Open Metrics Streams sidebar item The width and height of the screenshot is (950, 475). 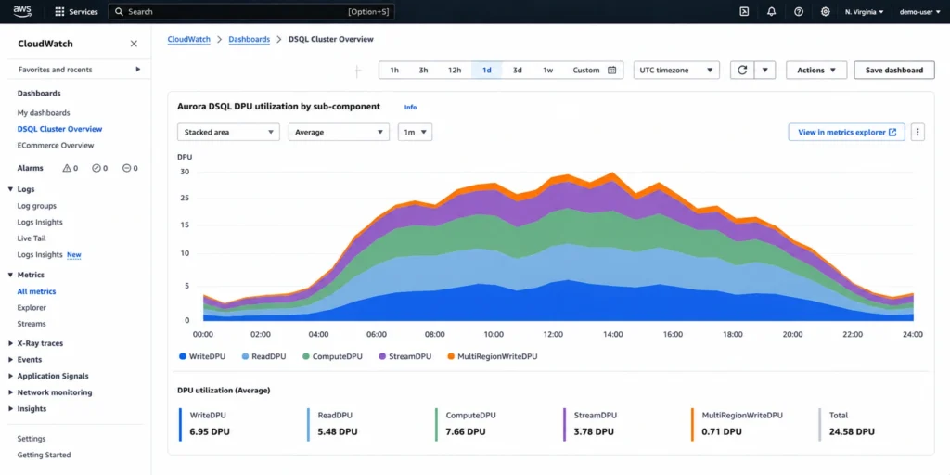coord(32,324)
